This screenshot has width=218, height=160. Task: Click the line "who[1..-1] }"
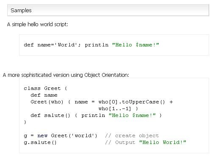118,108
